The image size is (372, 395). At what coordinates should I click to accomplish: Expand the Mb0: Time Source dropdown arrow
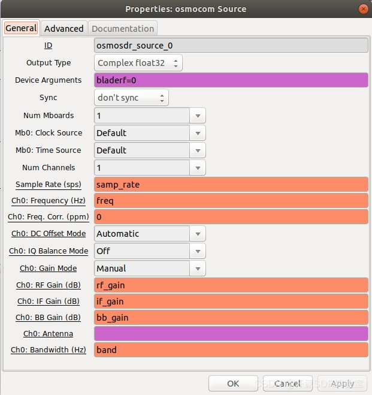(198, 150)
